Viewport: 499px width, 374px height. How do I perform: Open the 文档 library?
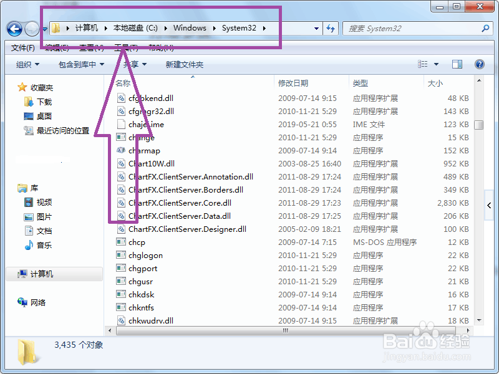[44, 231]
